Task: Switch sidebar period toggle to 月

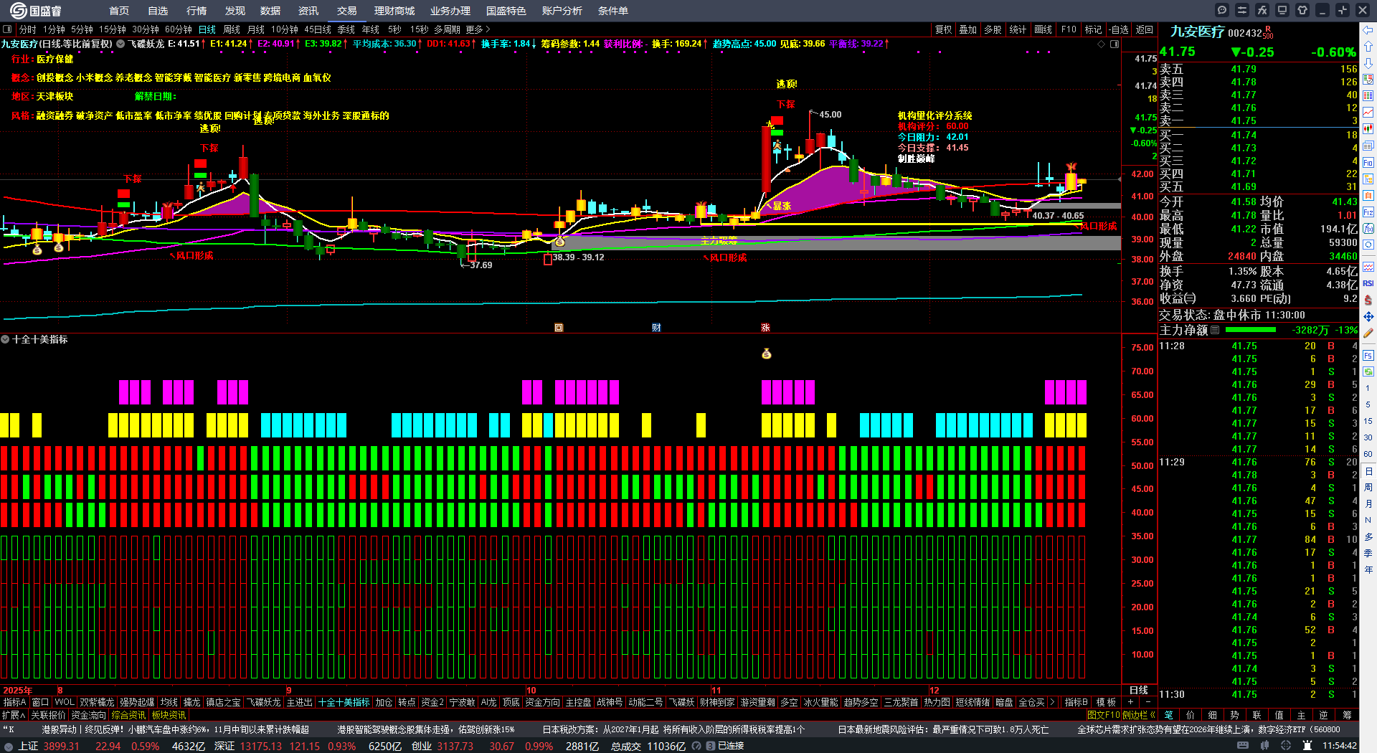Action: pyautogui.click(x=1368, y=504)
